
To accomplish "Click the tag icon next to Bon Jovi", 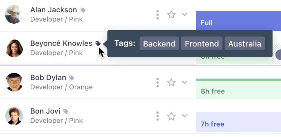I will pos(66,111).
